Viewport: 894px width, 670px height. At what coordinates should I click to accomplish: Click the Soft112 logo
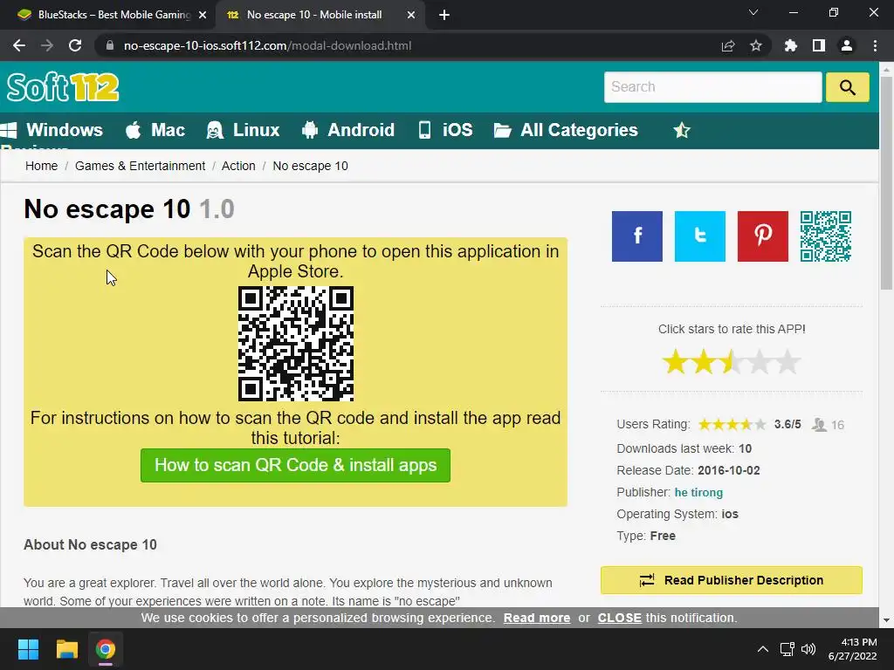tap(63, 87)
